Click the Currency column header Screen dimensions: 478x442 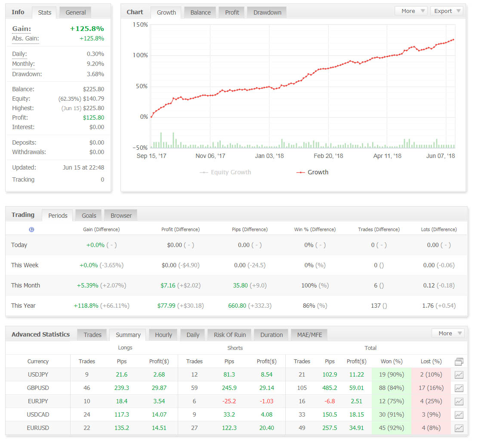(38, 362)
